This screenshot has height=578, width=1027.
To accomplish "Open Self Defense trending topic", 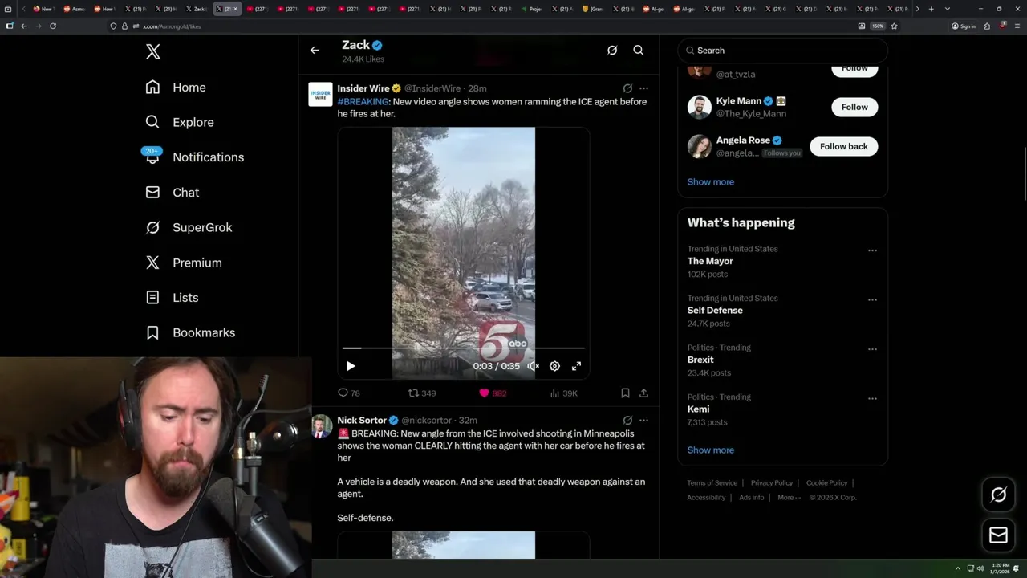I will tap(715, 311).
